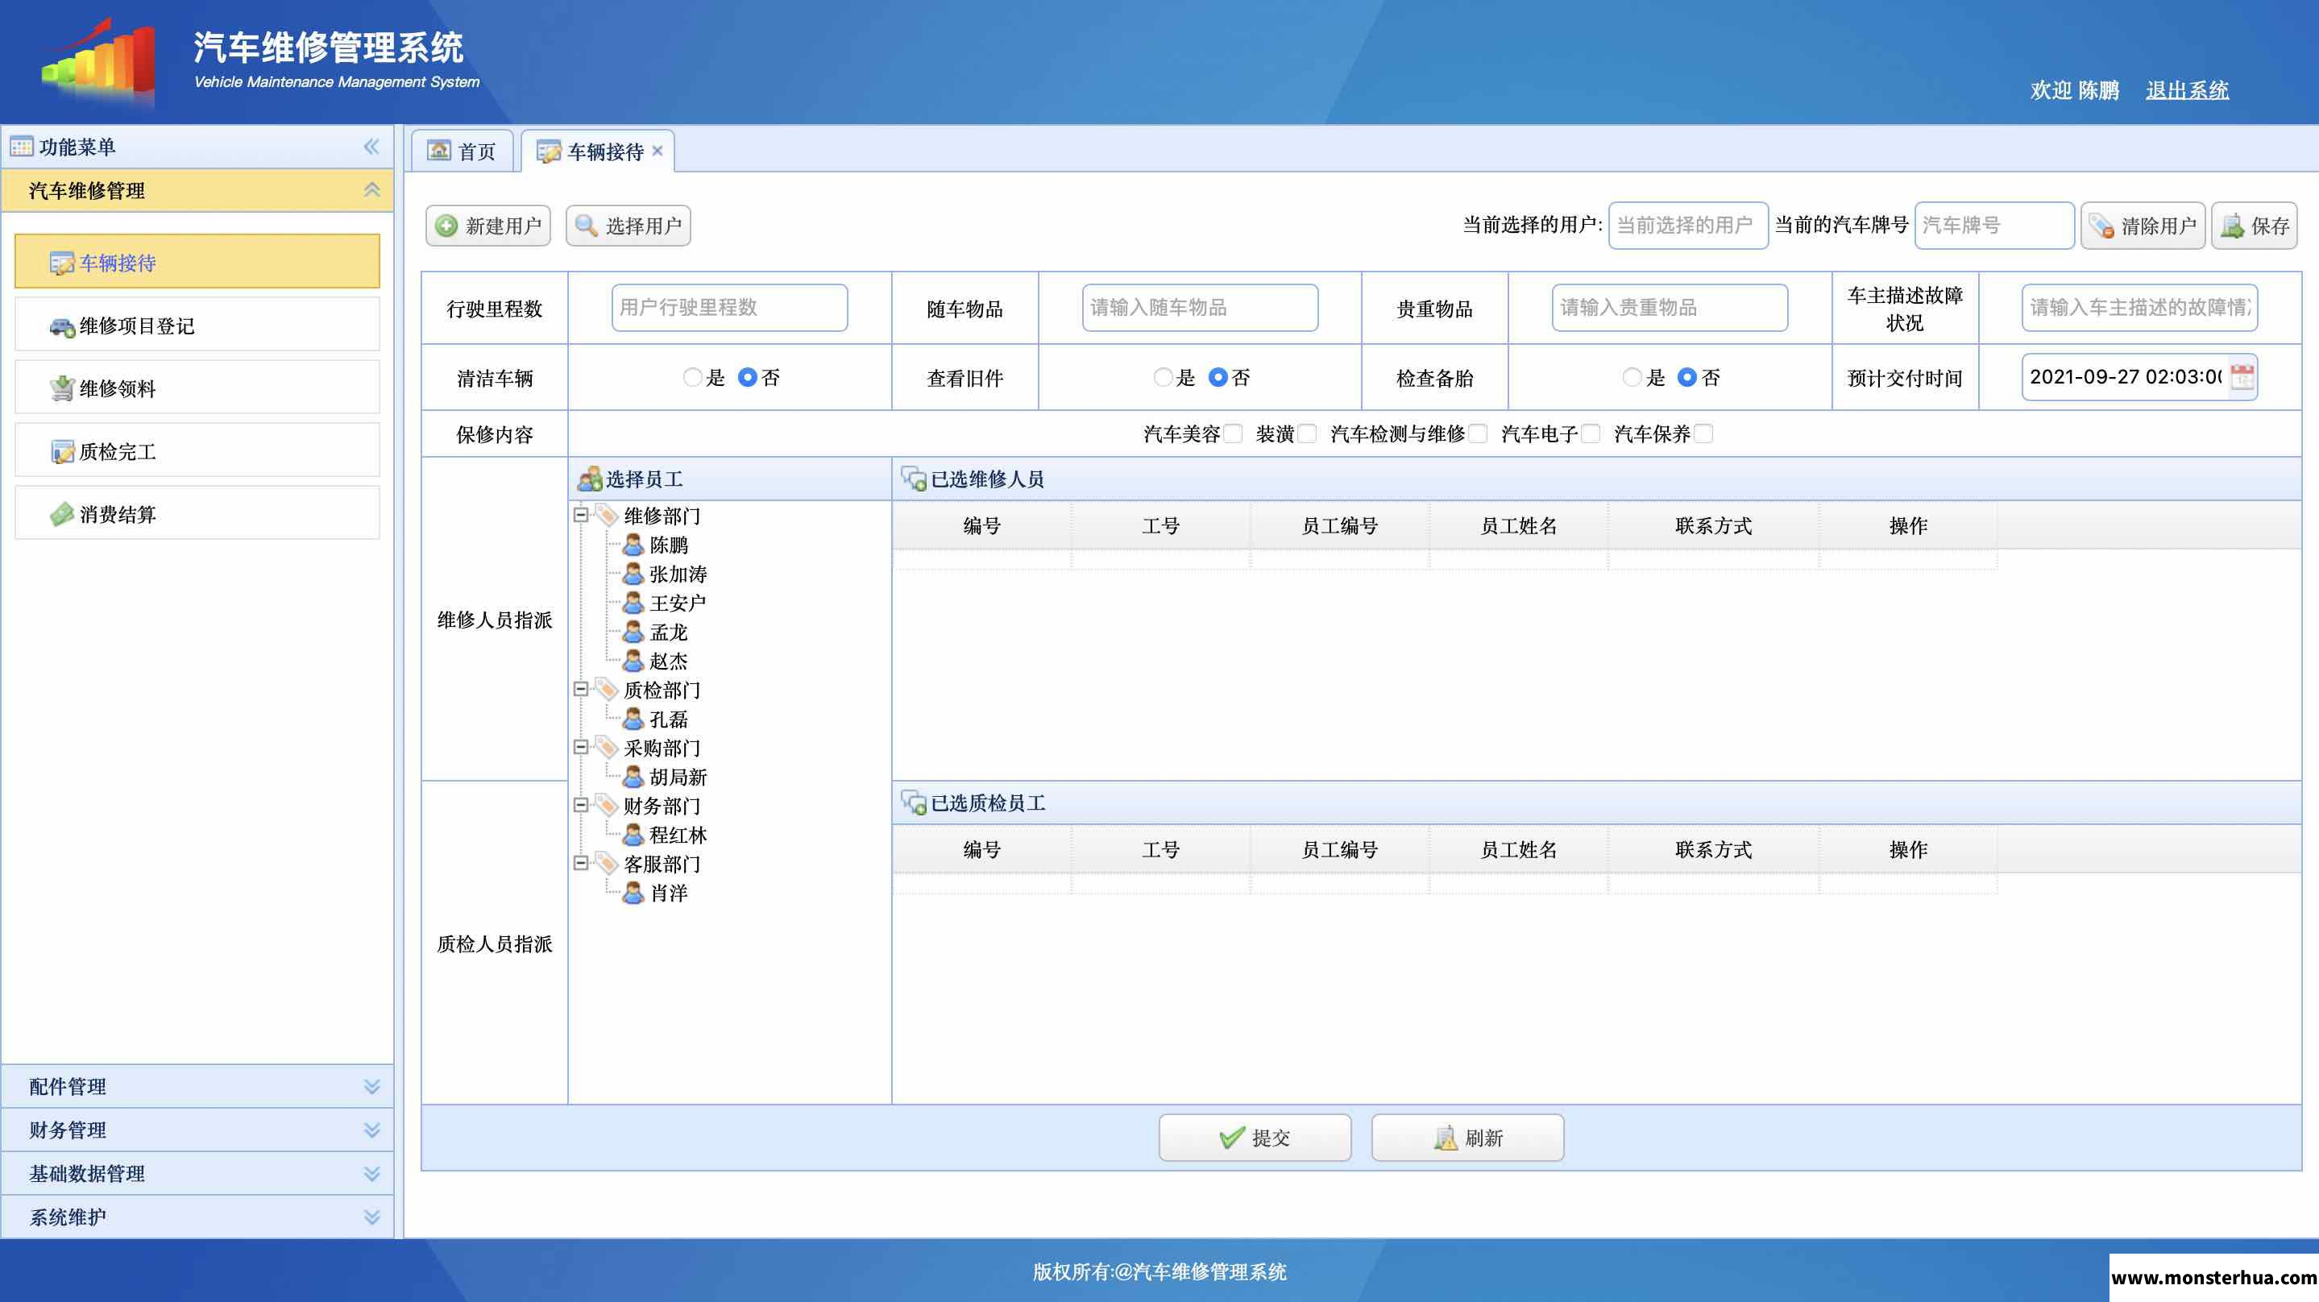
Task: Click the 王安户 employee icon
Action: click(633, 603)
